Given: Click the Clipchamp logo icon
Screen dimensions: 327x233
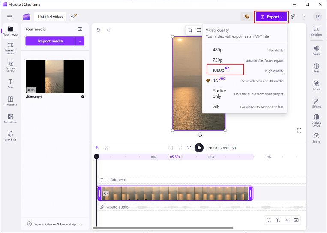Looking at the screenshot, I should [26, 17].
